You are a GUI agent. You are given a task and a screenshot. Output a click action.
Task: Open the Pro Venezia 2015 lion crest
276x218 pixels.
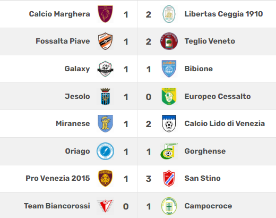[105, 178]
